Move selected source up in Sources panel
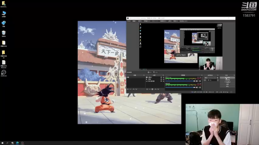259x145 pixels. pyautogui.click(x=156, y=89)
